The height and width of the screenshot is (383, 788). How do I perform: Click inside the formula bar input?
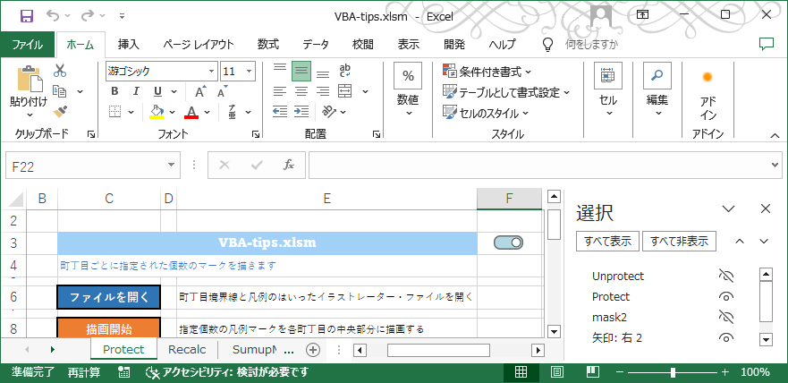(537, 166)
